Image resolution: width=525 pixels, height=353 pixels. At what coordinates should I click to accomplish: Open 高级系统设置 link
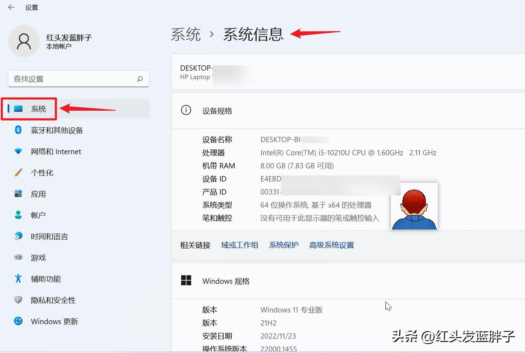click(x=331, y=245)
